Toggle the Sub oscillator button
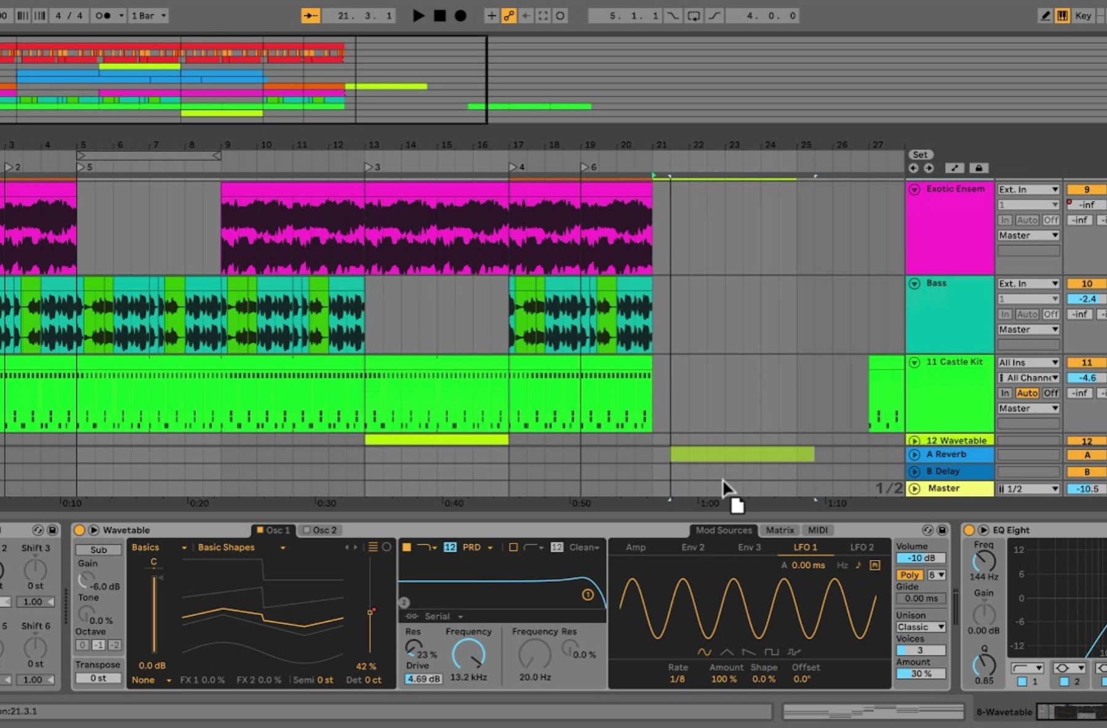This screenshot has width=1107, height=728. (98, 550)
